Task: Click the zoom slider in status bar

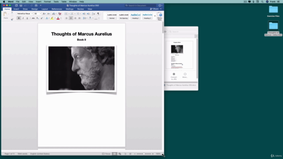Action: click(144, 154)
